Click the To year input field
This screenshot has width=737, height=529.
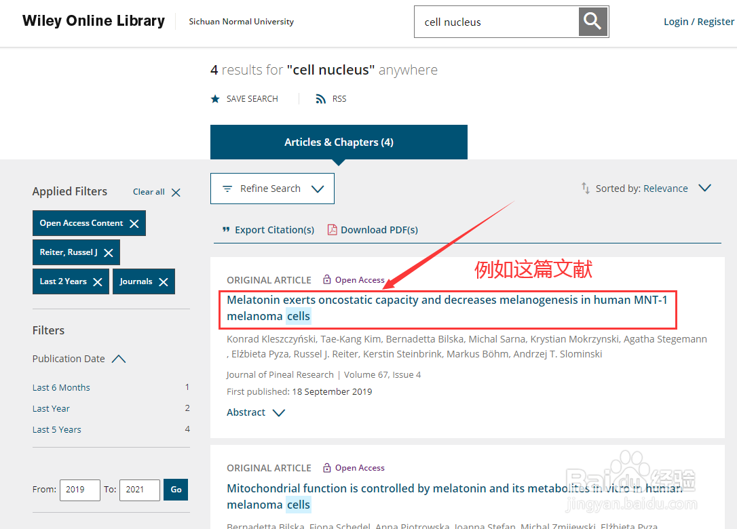tap(140, 490)
